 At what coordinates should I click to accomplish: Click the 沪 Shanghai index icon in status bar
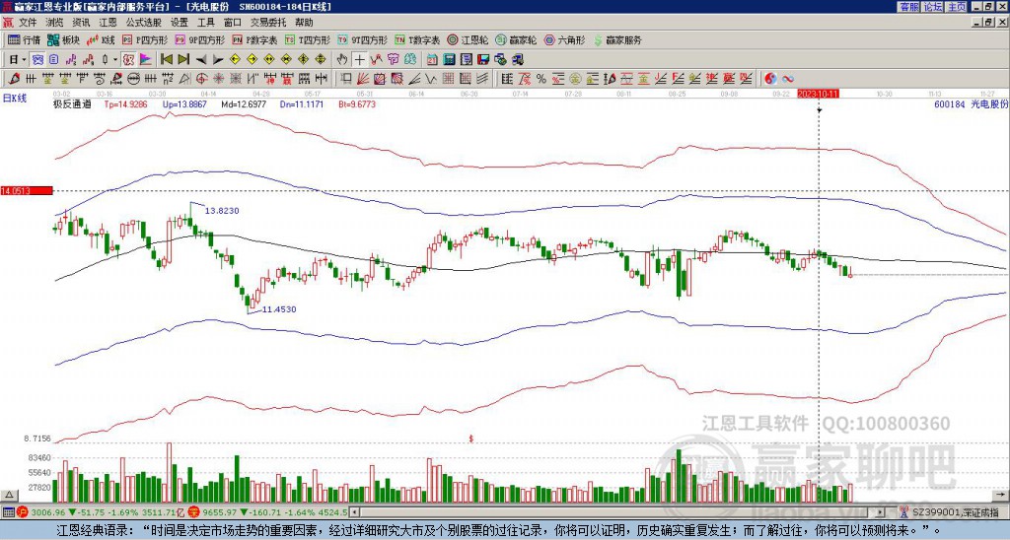[24, 512]
